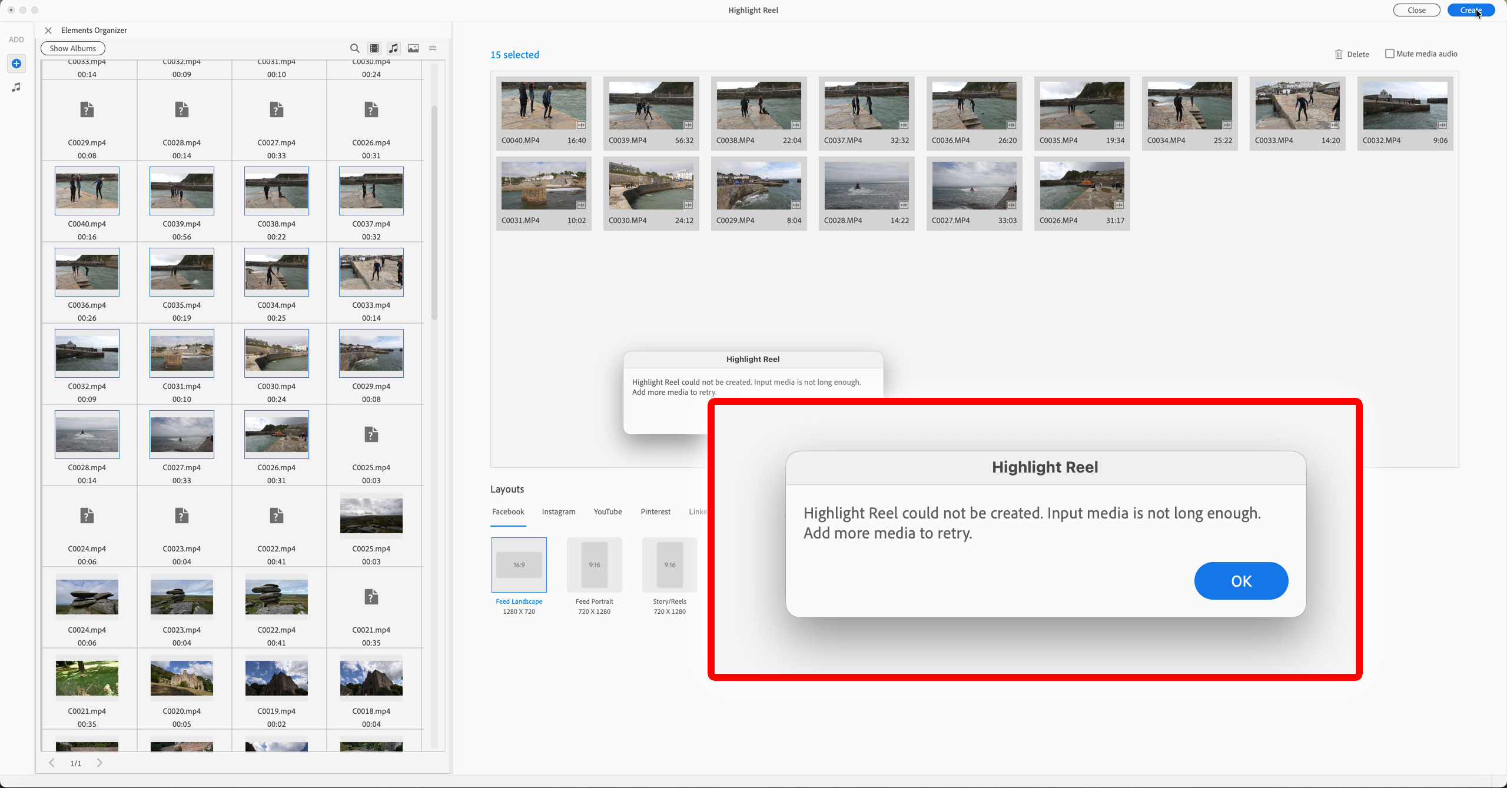The image size is (1507, 788).
Task: Click missing-file icon above C0028.mp4 00:14 in organizer
Action: [x=182, y=109]
